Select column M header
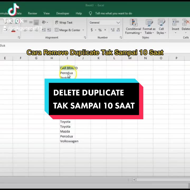The width and height of the screenshot is (190, 190). point(130,58)
